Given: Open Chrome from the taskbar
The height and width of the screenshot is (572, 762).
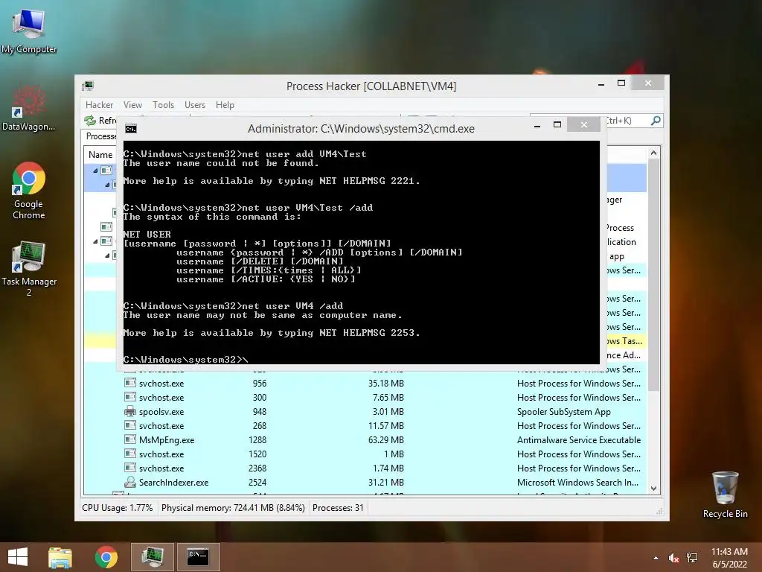Looking at the screenshot, I should (x=106, y=557).
